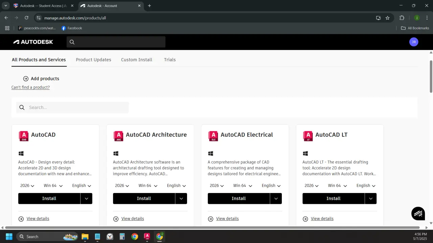Open the Trials tab
Viewport: 433px width, 243px height.
tap(170, 60)
